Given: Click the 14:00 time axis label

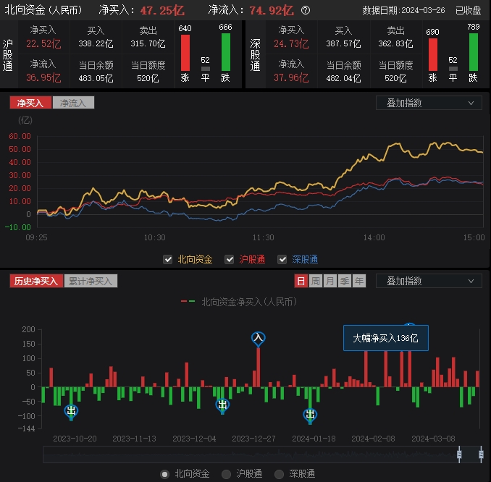Looking at the screenshot, I should (374, 237).
